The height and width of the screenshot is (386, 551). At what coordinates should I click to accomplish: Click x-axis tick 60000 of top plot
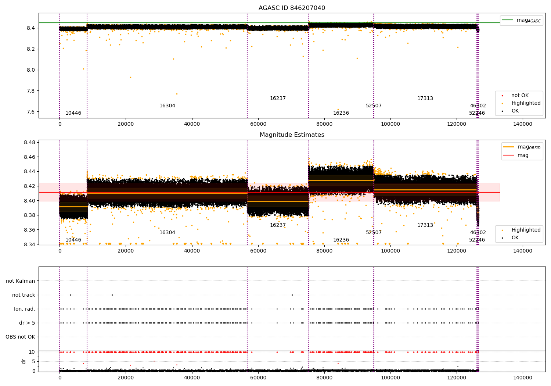click(x=258, y=124)
